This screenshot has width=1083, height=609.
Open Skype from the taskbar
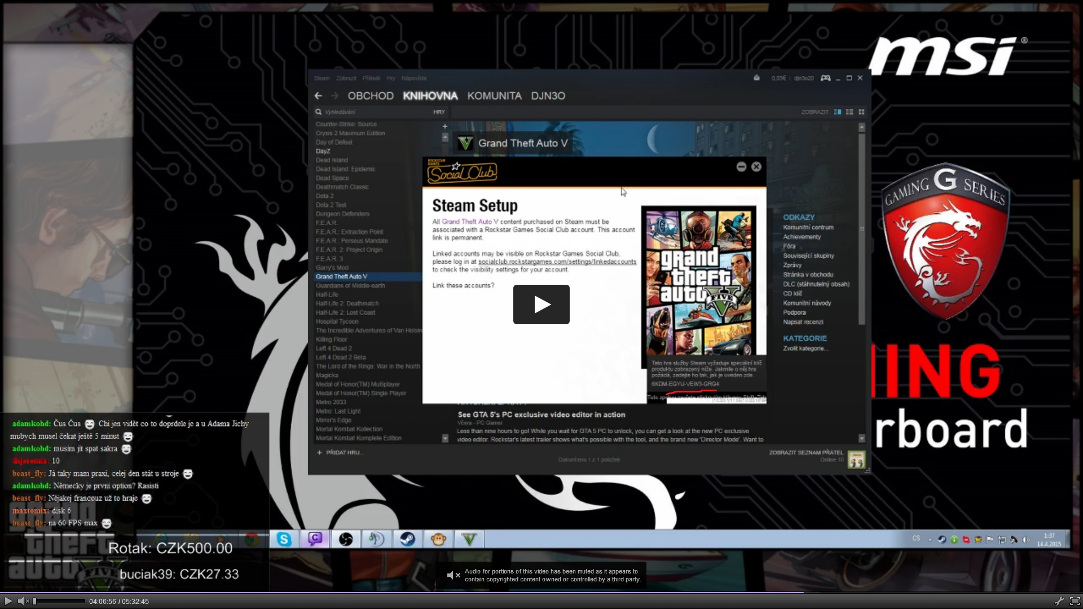pos(284,540)
